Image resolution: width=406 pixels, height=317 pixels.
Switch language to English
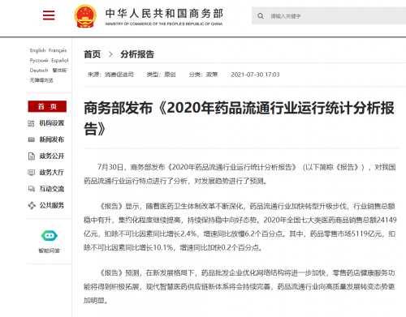point(37,50)
